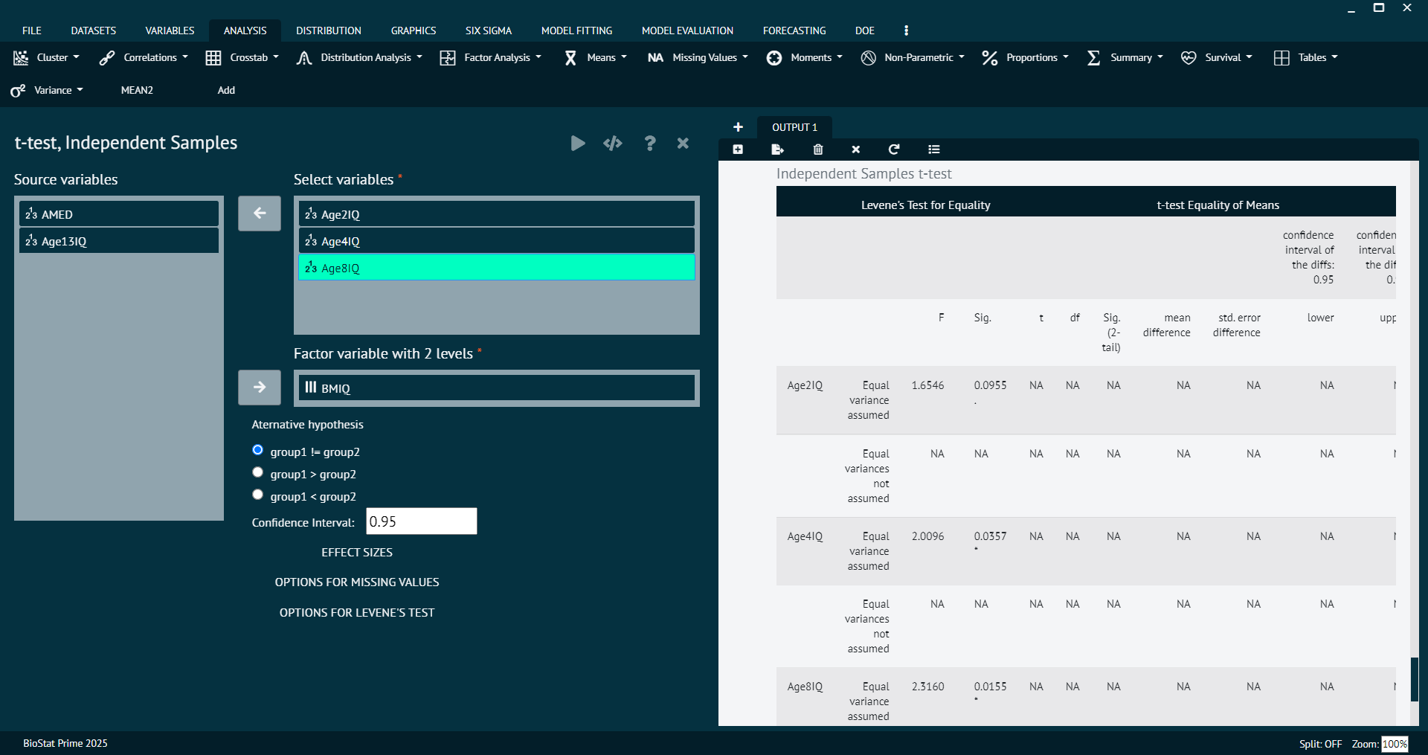This screenshot has height=755, width=1428.
Task: Click the Add button
Action: click(x=226, y=90)
